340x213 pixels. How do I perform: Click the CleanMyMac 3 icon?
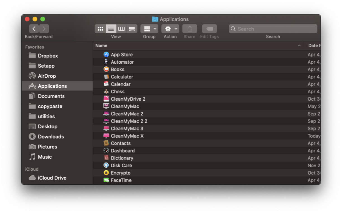pos(106,128)
